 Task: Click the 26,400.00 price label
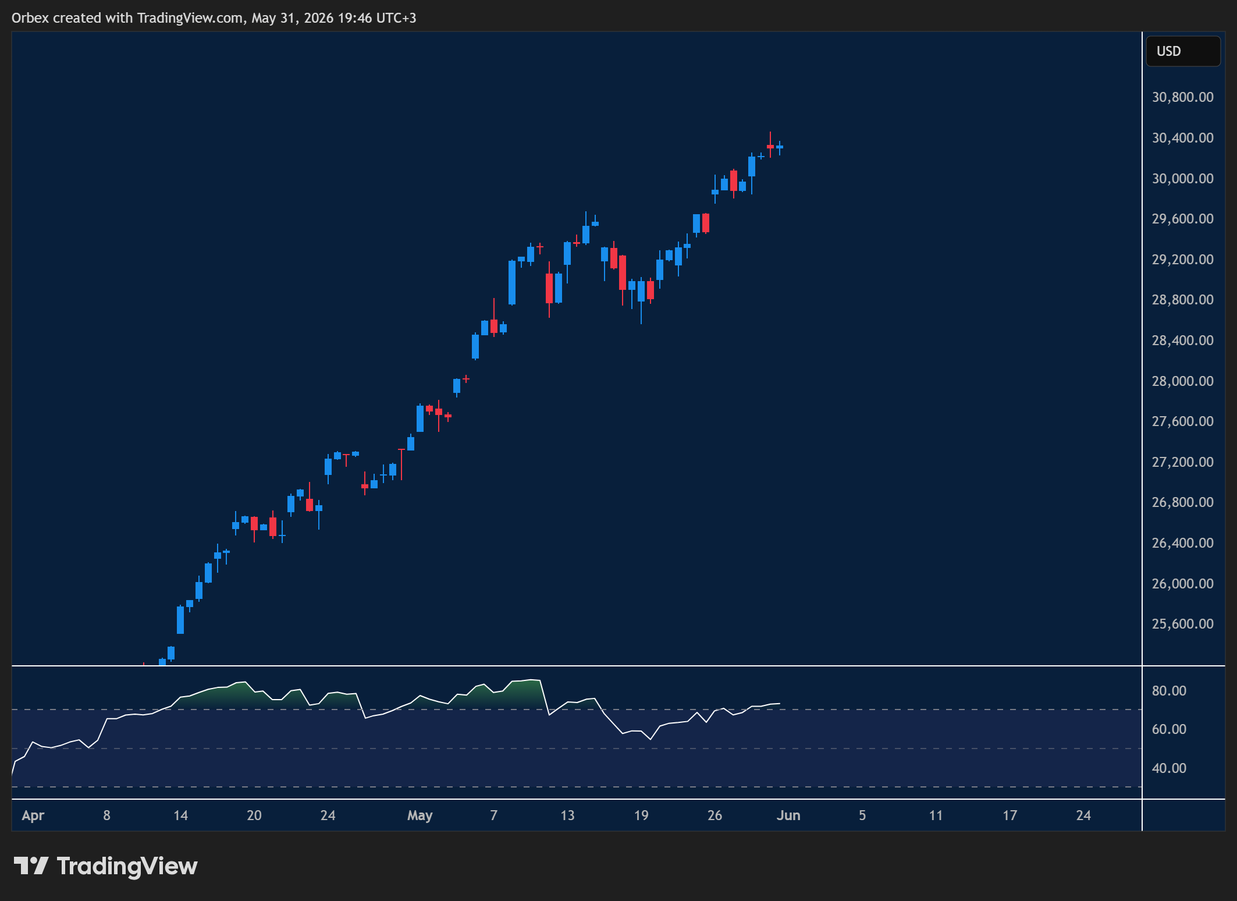tap(1183, 543)
